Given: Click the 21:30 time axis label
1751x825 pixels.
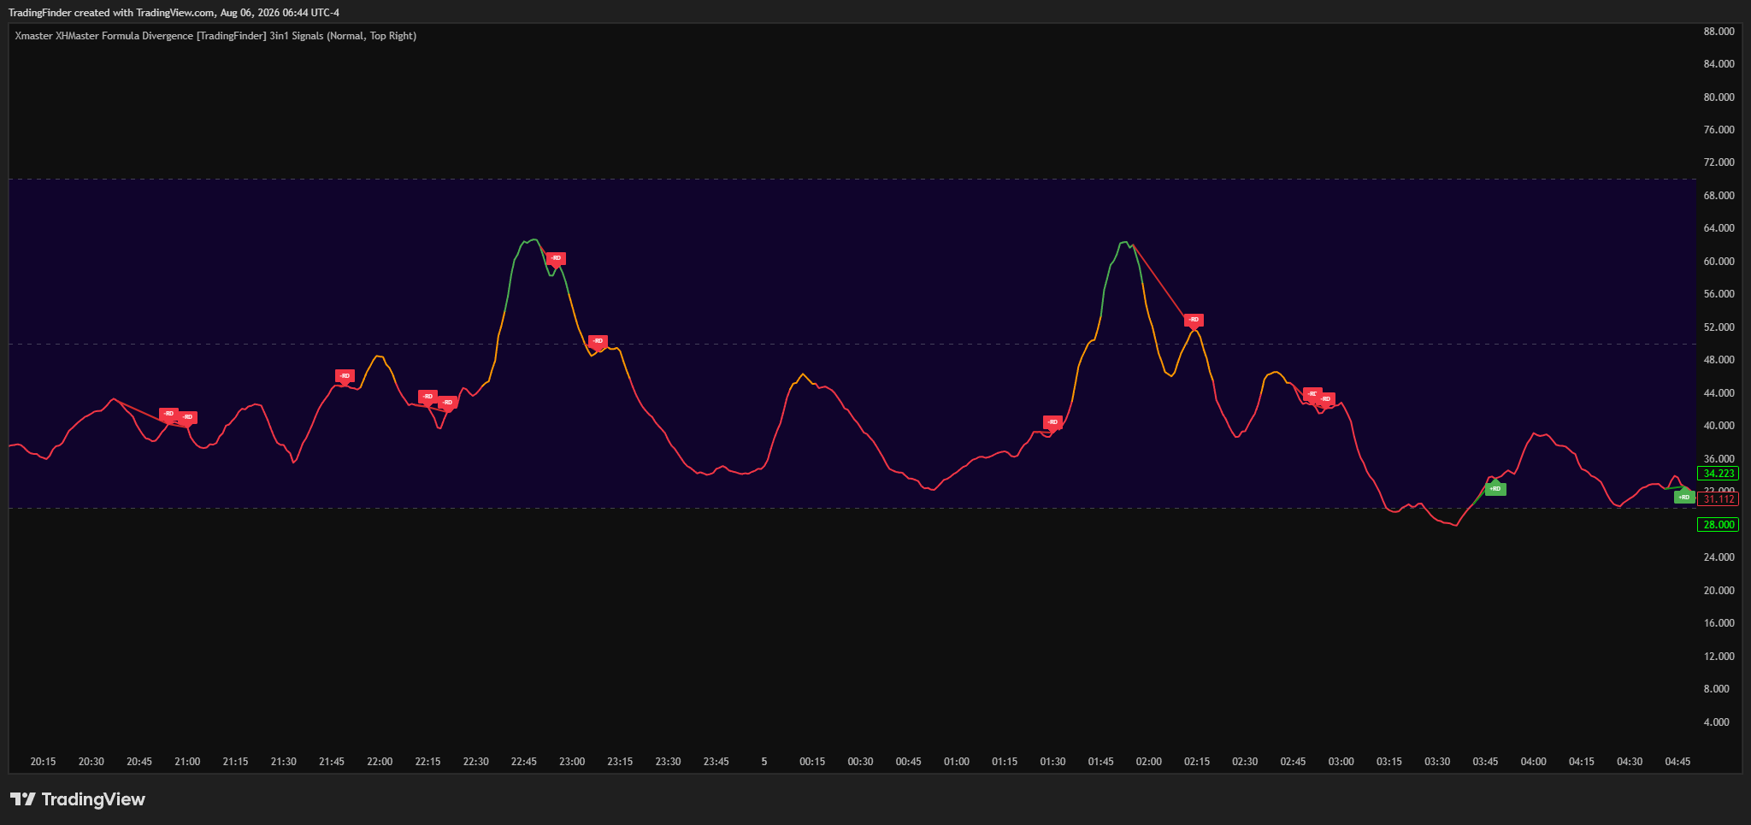Looking at the screenshot, I should pos(283,762).
